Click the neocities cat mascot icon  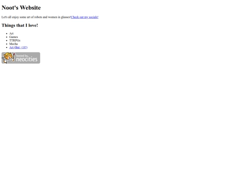(x=8, y=58)
